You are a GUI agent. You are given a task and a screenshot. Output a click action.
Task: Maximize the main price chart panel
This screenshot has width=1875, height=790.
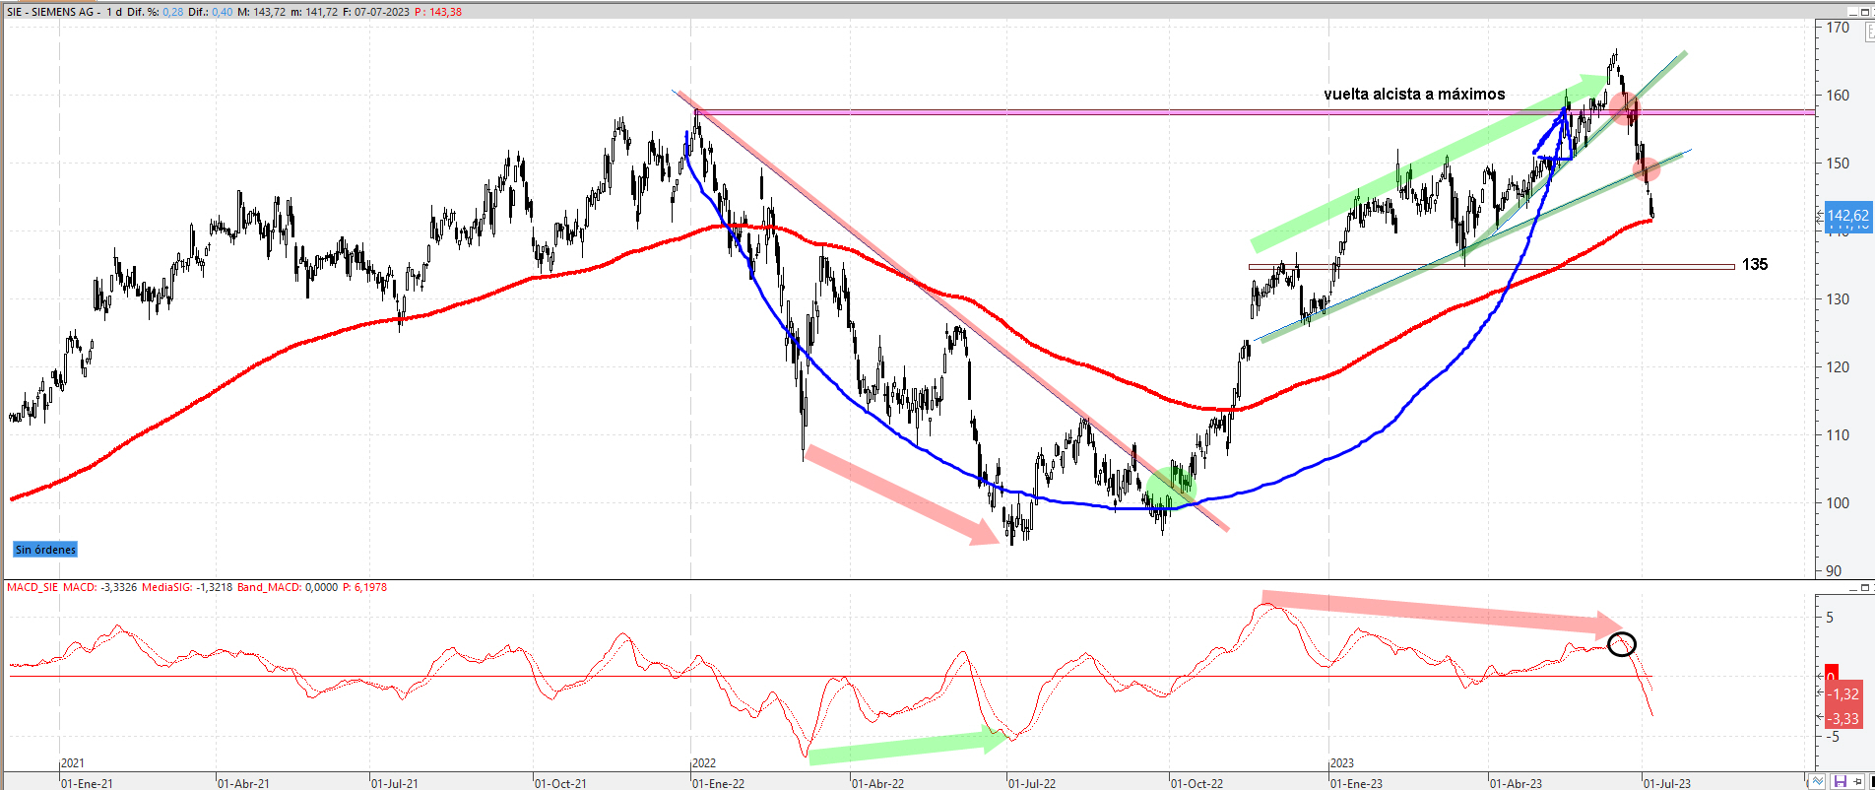pyautogui.click(x=1866, y=13)
